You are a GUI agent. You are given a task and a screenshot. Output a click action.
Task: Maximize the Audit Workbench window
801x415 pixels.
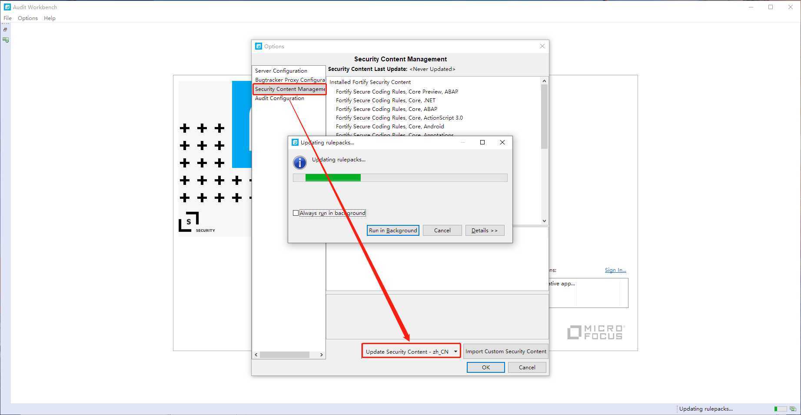coord(771,7)
